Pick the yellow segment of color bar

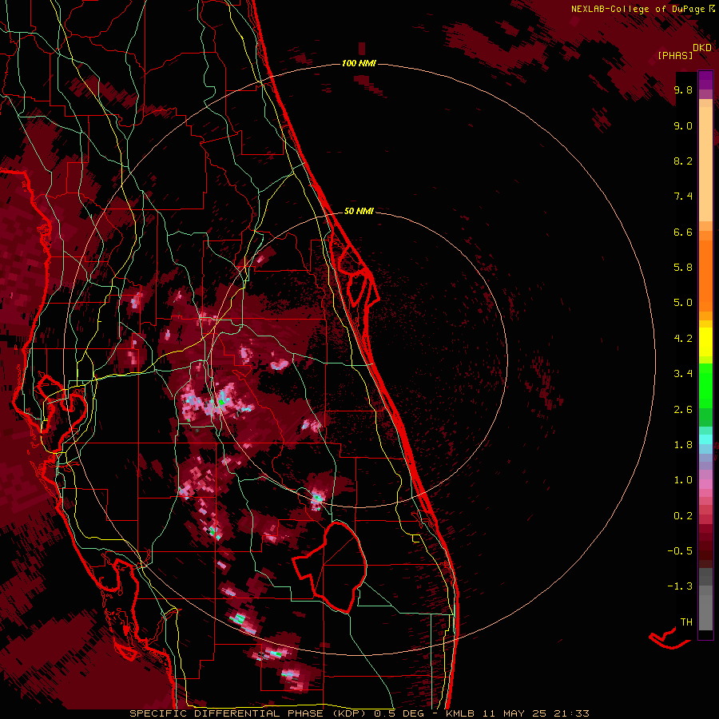705,342
